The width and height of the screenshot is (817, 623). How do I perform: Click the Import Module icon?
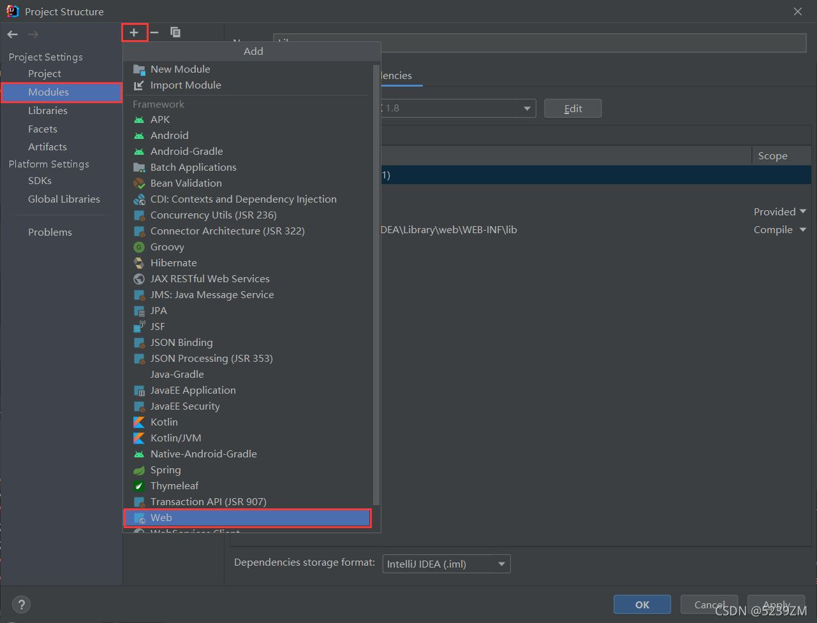click(139, 85)
